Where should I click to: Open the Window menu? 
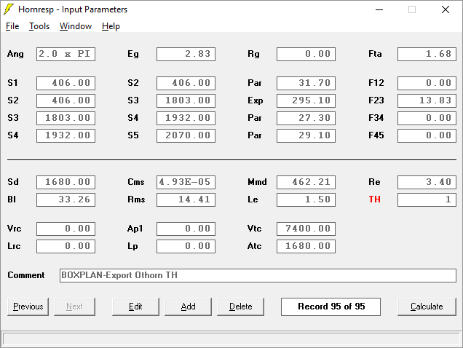click(x=76, y=26)
